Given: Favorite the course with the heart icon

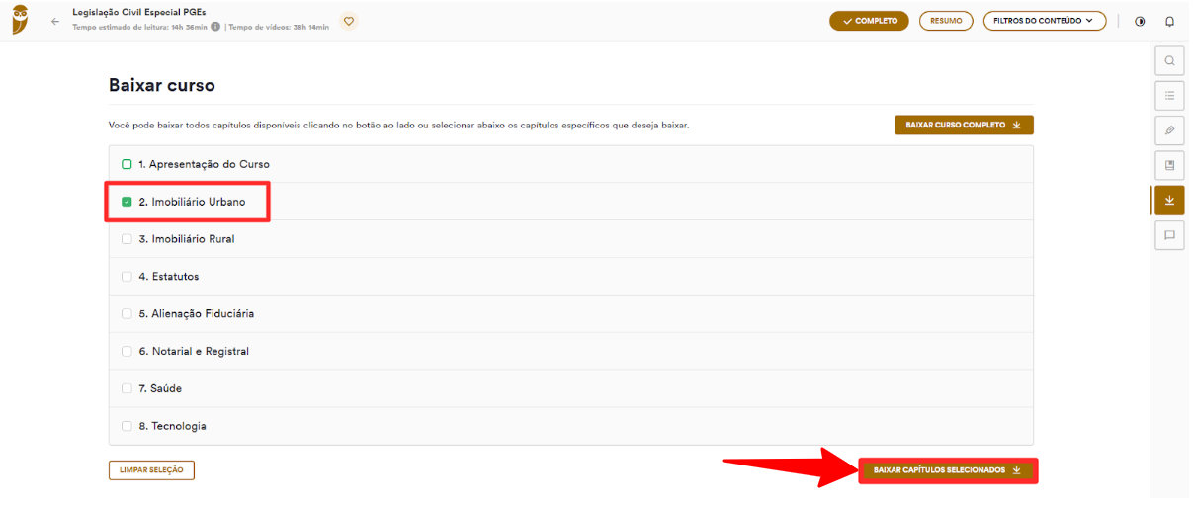Looking at the screenshot, I should (x=348, y=21).
